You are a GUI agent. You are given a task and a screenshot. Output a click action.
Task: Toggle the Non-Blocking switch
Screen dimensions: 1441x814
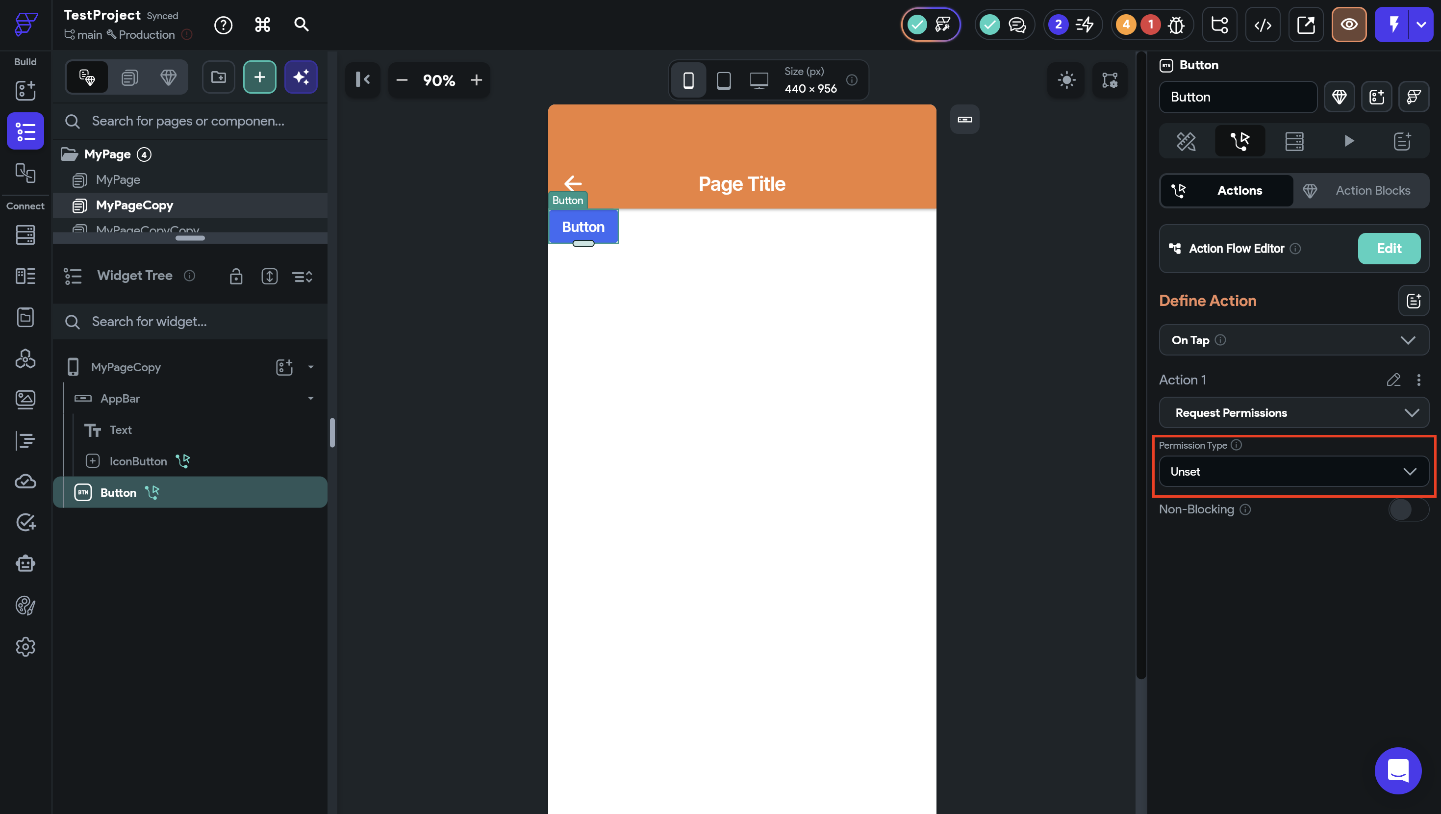pyautogui.click(x=1408, y=509)
